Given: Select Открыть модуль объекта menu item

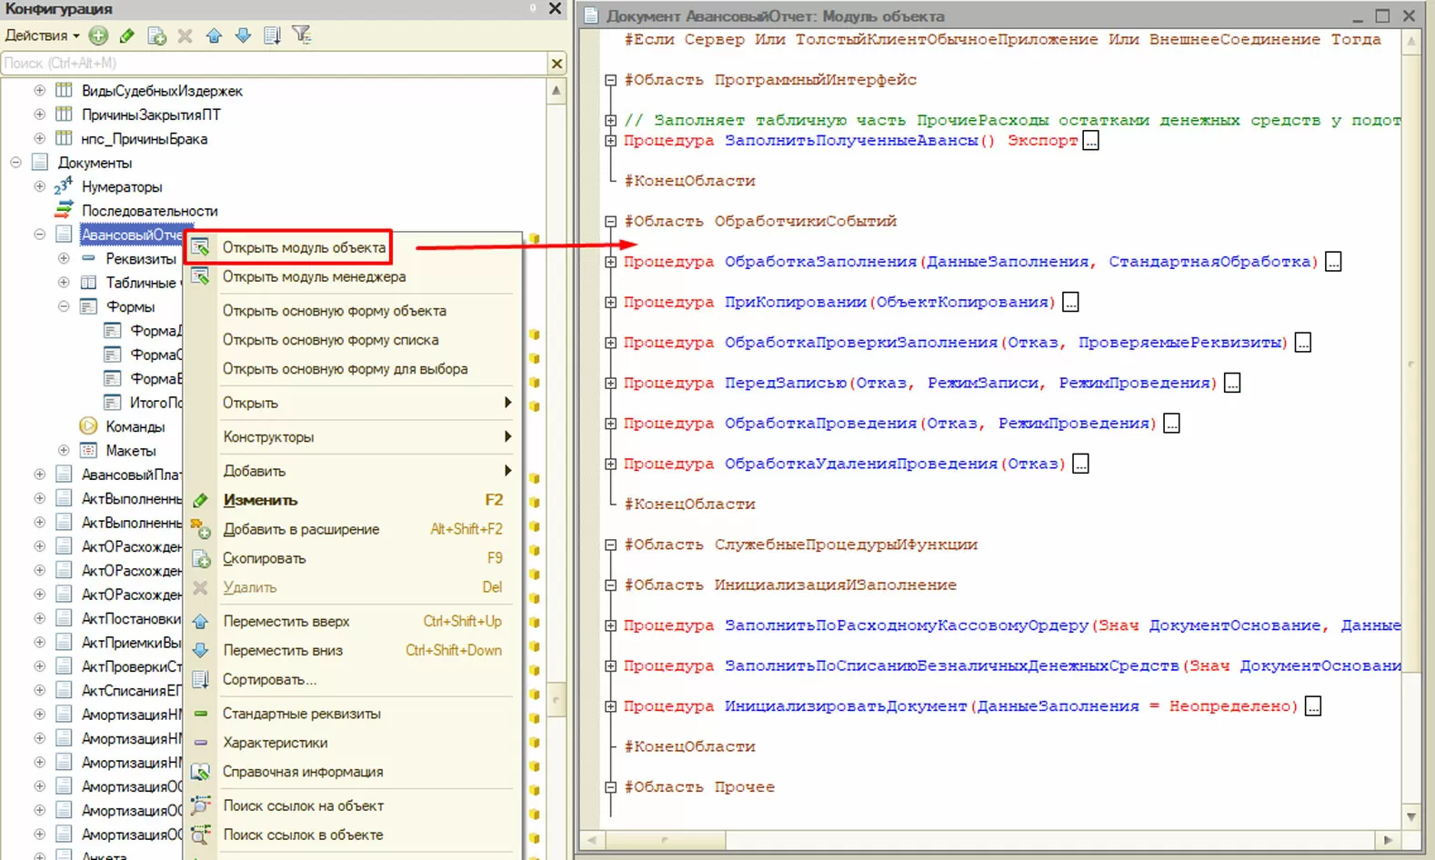Looking at the screenshot, I should [304, 247].
